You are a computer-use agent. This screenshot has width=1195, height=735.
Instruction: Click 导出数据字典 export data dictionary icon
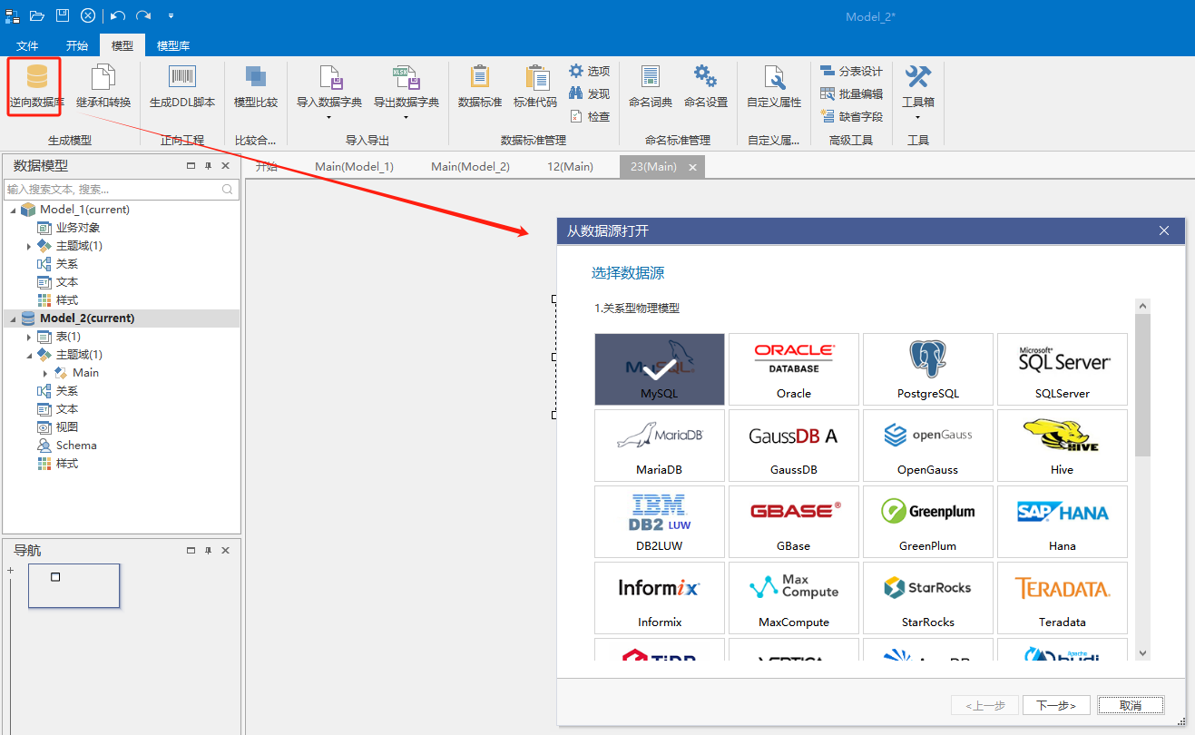[x=406, y=77]
